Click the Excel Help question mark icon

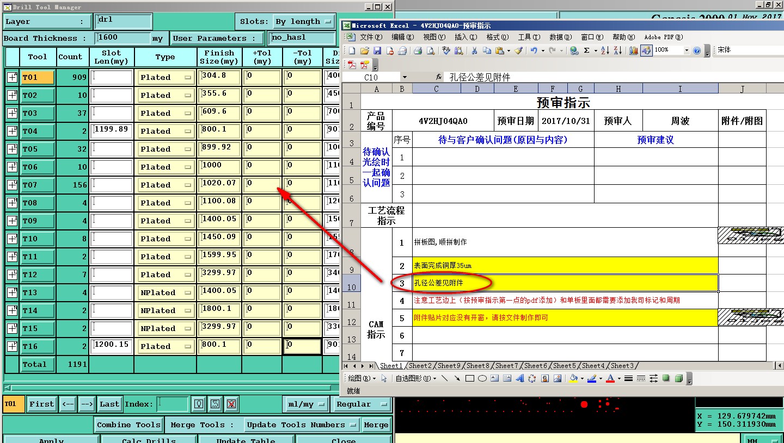697,51
